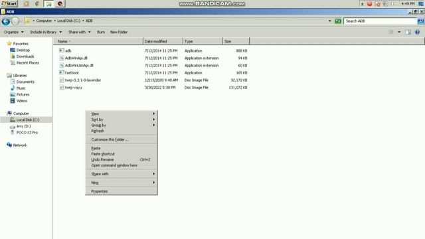Sort by Date modified column header
Screen dimensions: 425x239
[163, 41]
